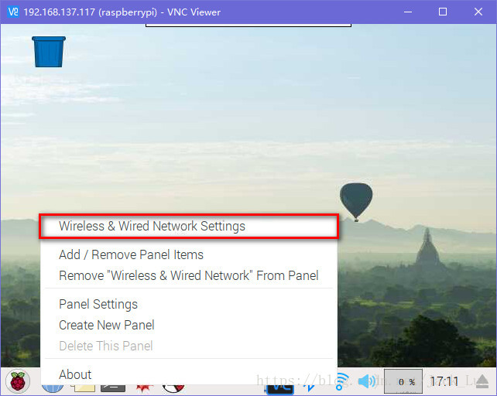This screenshot has width=497, height=396.
Task: Click the eject media tray icon
Action: [482, 381]
